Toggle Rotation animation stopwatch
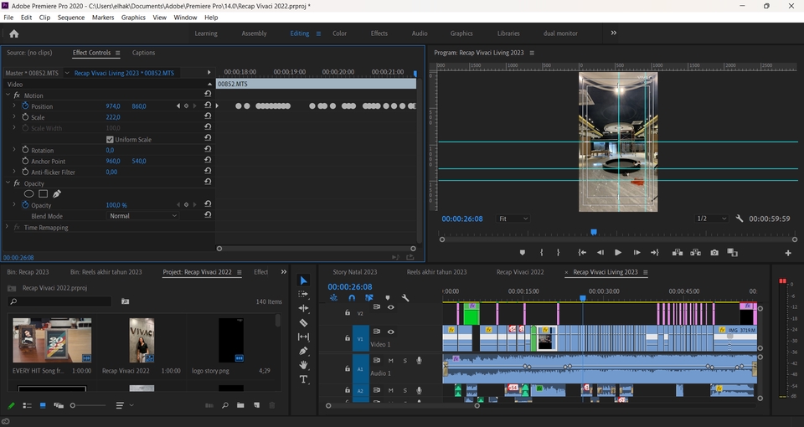804x427 pixels. point(25,150)
